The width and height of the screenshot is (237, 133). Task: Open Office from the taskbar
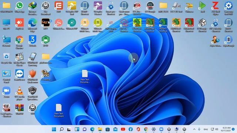click(x=138, y=129)
